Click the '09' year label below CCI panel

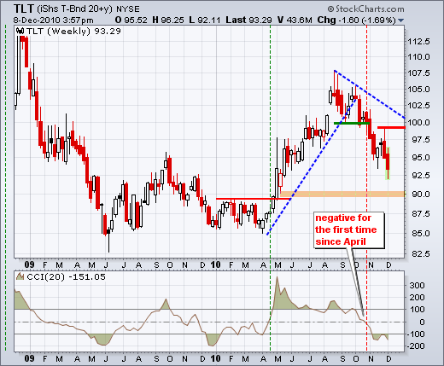[29, 358]
